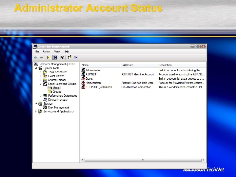
Task: Collapse Local Users and Groups node
Action: (x=41, y=84)
